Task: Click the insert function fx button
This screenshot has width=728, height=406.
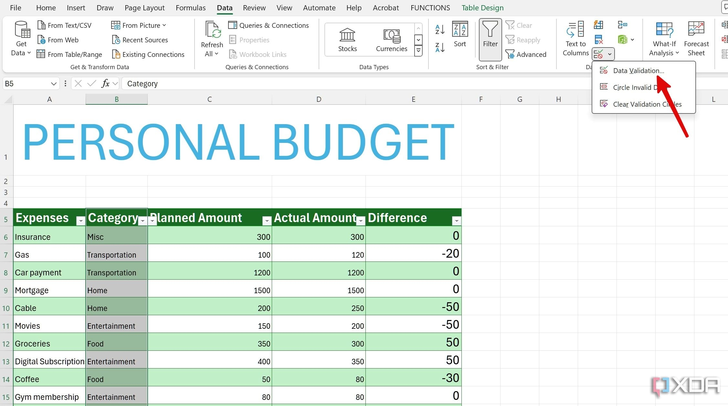Action: (x=105, y=84)
